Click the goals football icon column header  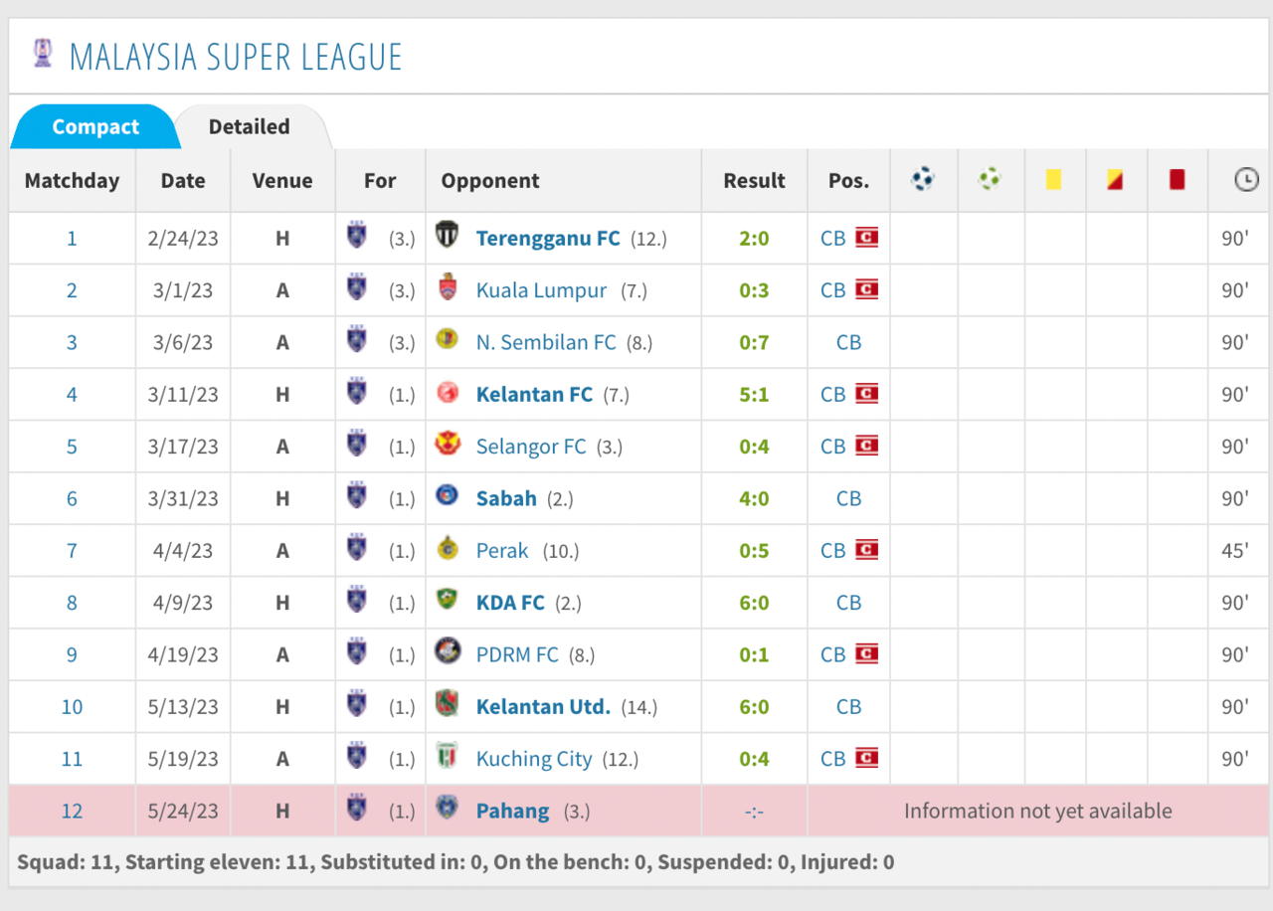coord(923,180)
